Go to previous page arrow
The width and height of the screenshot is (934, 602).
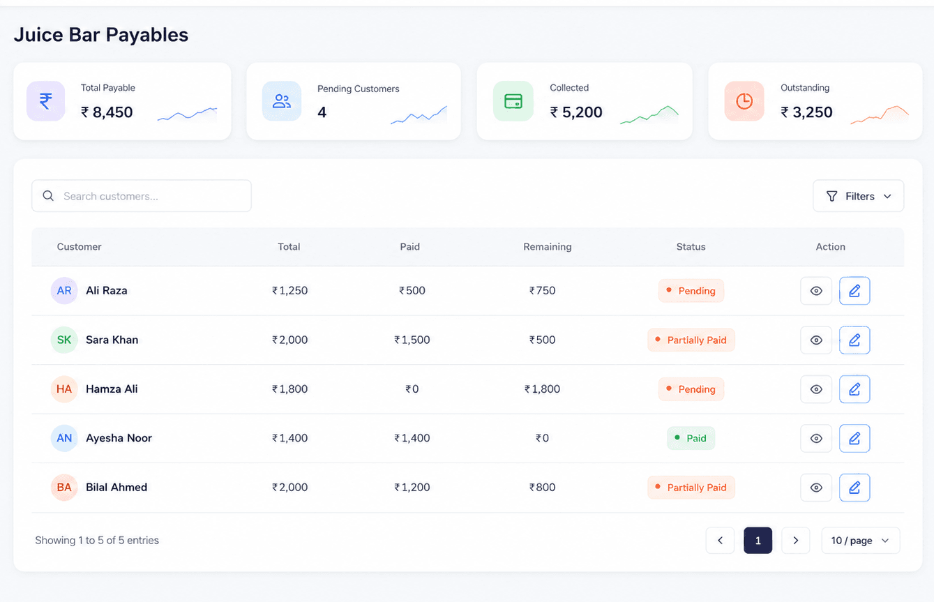pyautogui.click(x=721, y=541)
